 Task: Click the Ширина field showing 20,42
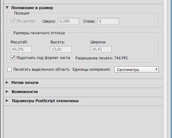(x=101, y=49)
